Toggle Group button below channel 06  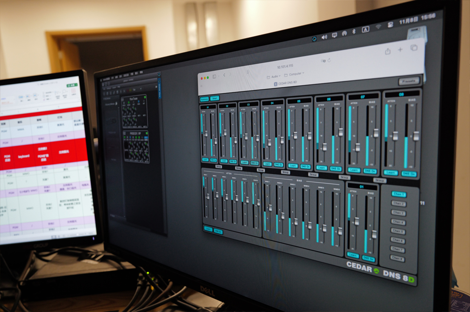345,178
